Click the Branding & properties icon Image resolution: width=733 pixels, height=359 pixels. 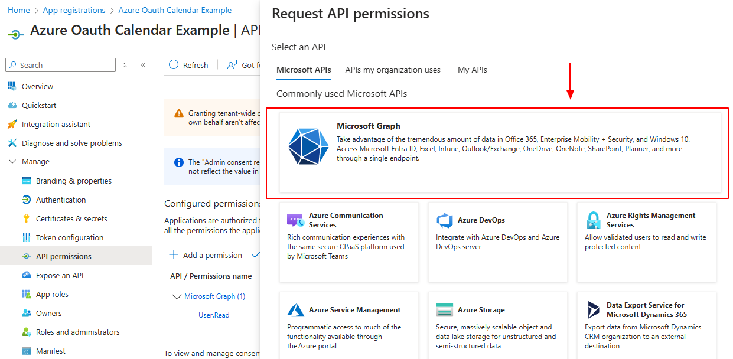click(26, 181)
